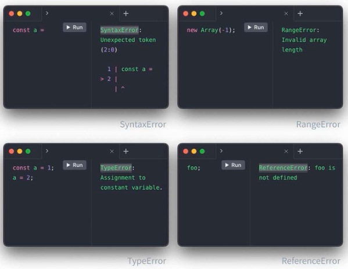Run the RangeError new Array code

256,27
